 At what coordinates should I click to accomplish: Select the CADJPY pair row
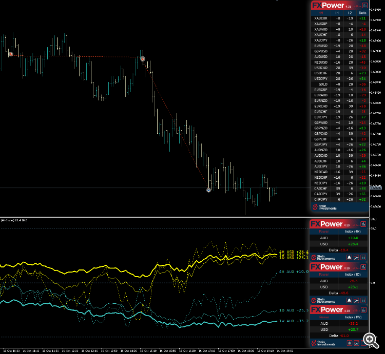pyautogui.click(x=340, y=194)
